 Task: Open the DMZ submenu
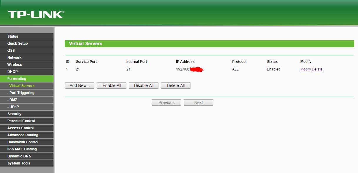(27, 100)
